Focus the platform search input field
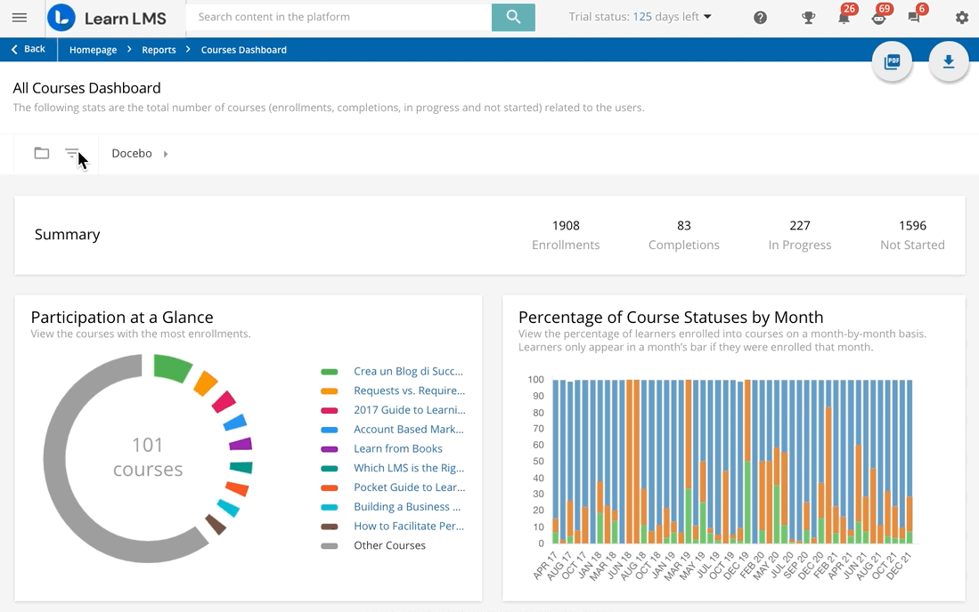 coord(339,17)
